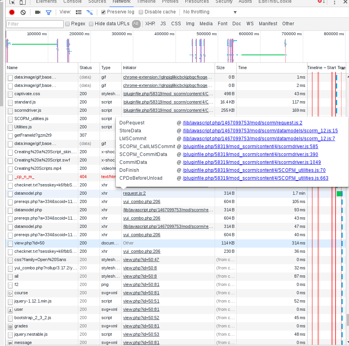
Task: Sort requests by Name column header
Action: tap(42, 68)
